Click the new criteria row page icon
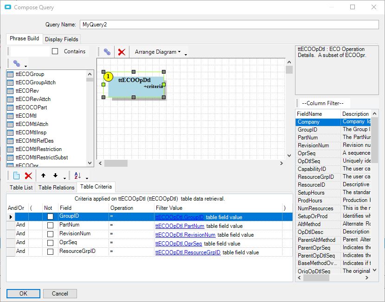 [x=16, y=176]
